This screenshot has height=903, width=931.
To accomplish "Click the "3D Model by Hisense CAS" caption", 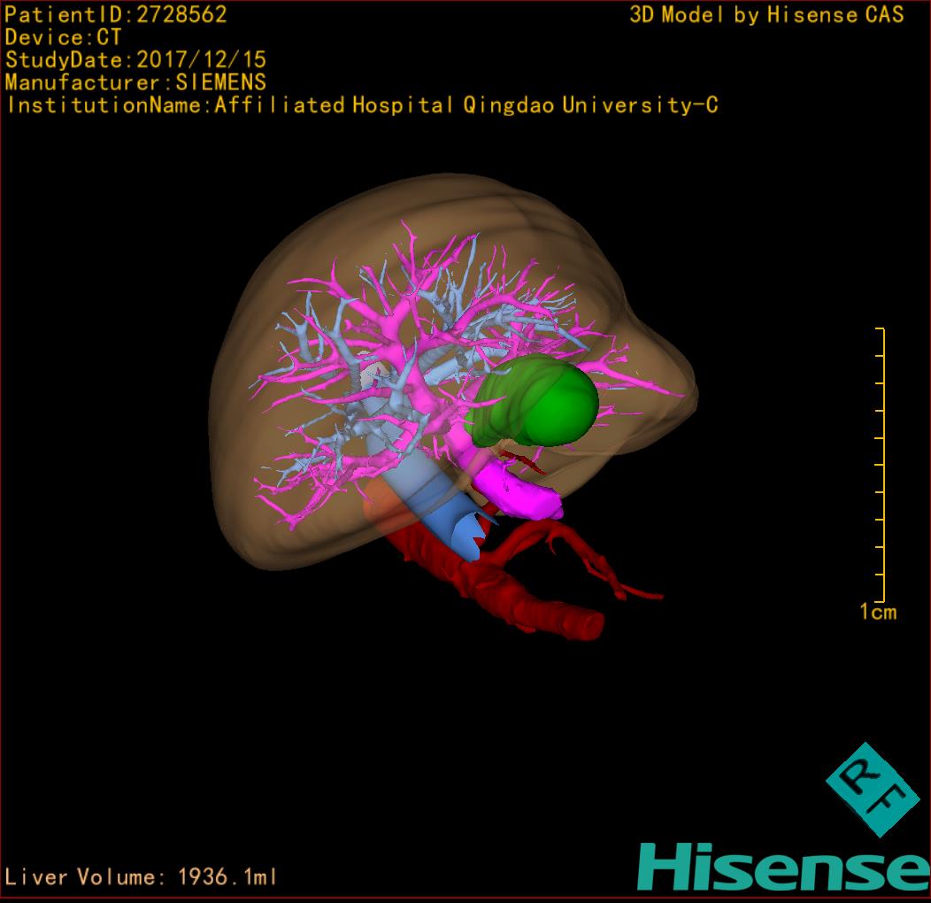I will pyautogui.click(x=766, y=14).
